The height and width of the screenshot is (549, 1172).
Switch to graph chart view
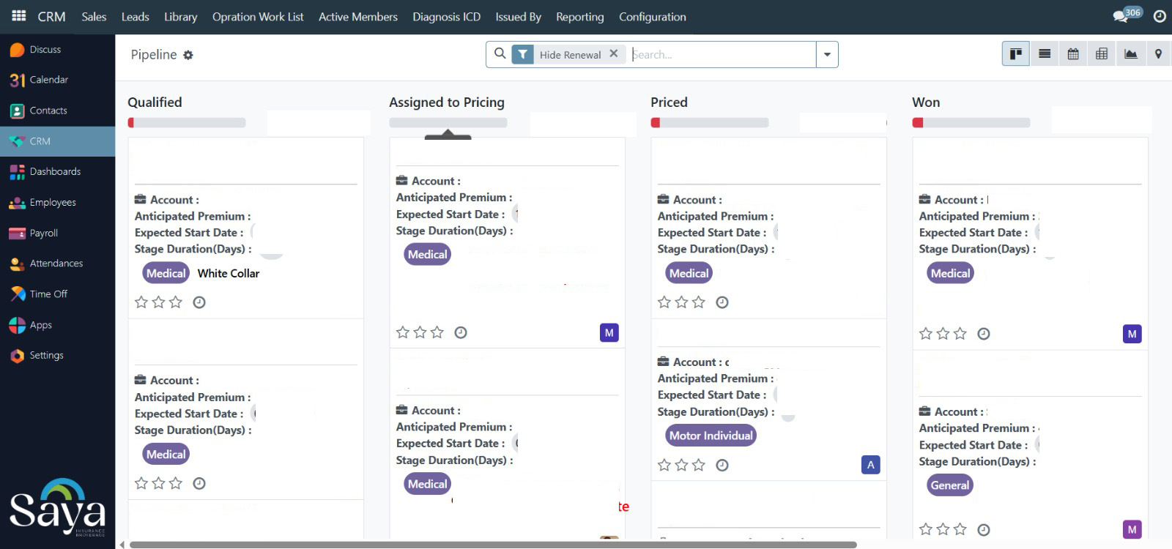1130,54
